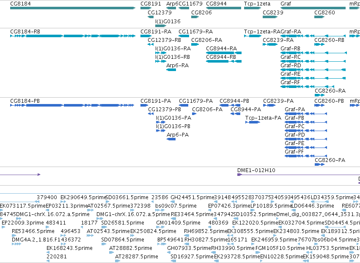
Task: Click the CG12379 gene label
Action: point(159,12)
